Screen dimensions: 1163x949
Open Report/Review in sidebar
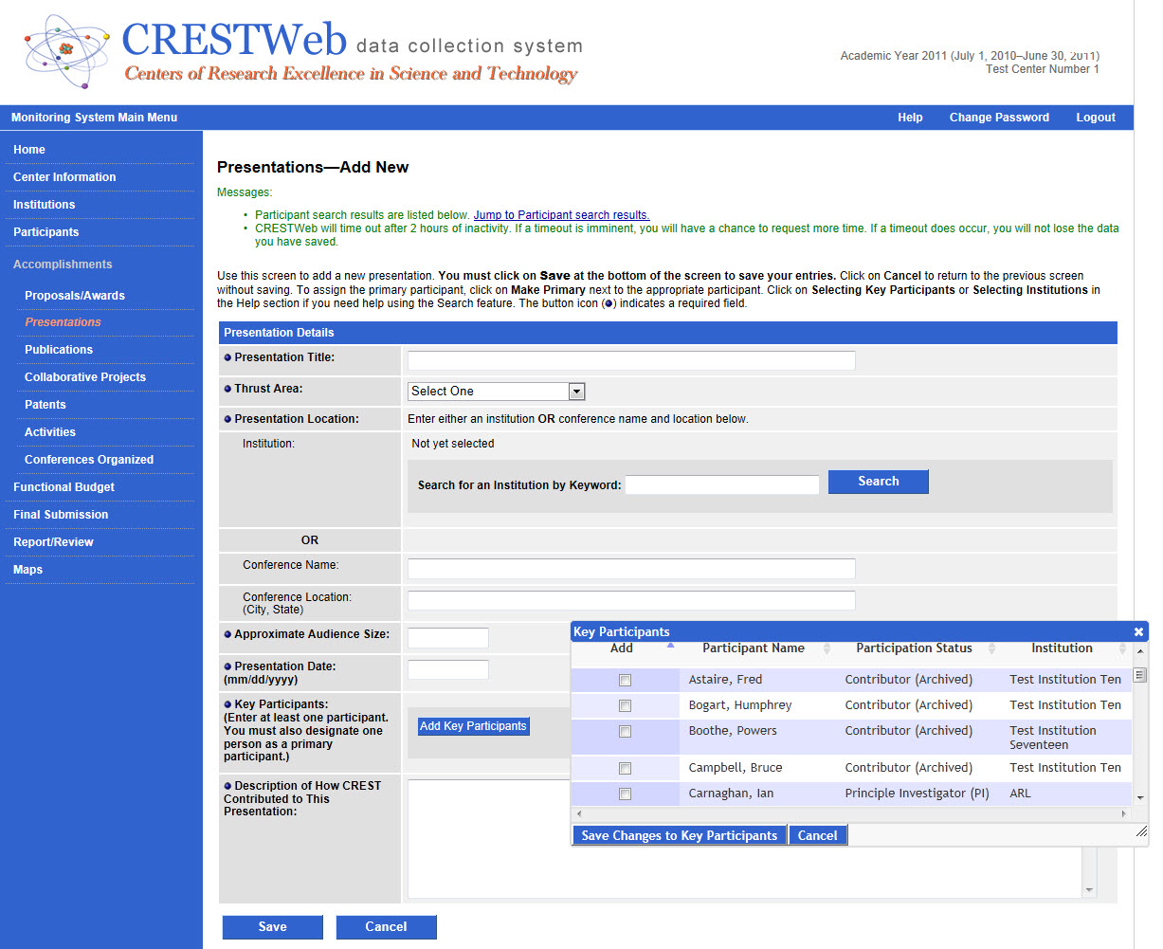point(53,542)
